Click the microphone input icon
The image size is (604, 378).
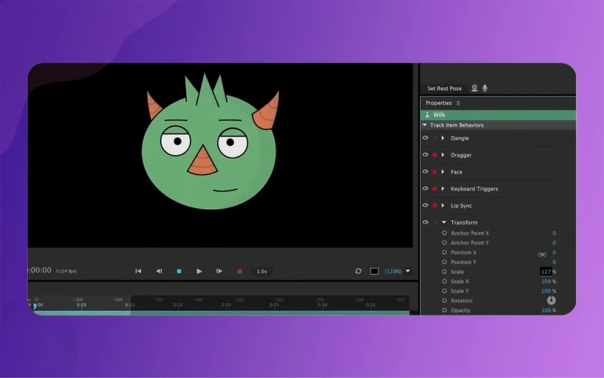[x=485, y=88]
